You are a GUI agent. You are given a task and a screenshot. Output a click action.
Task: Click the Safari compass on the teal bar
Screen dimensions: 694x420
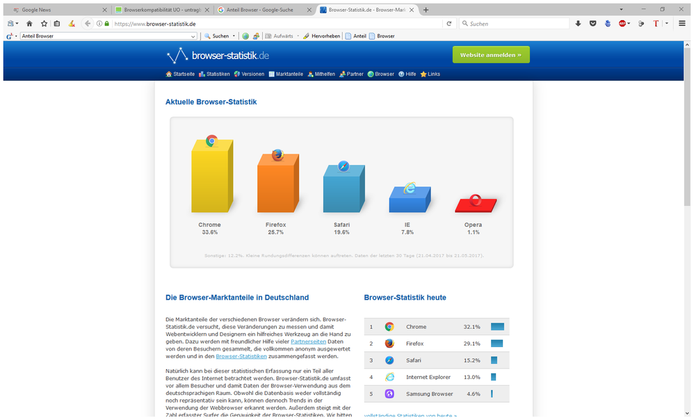point(344,166)
